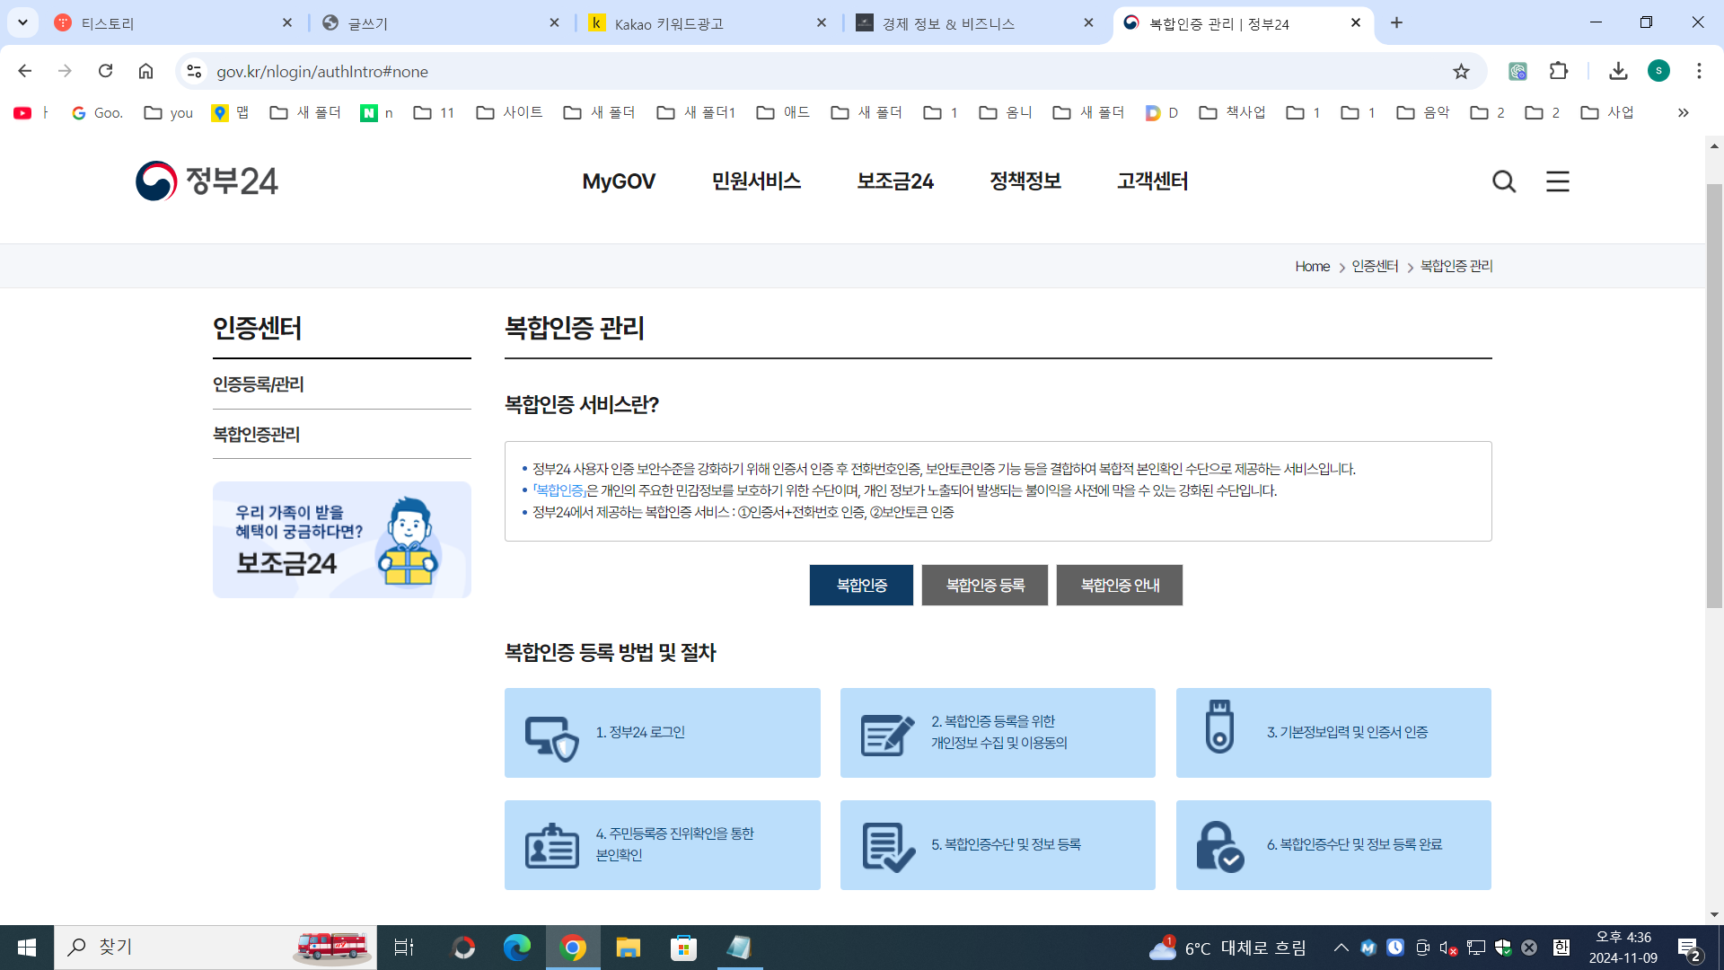
Task: Open the 민원서비스 menu
Action: click(756, 181)
